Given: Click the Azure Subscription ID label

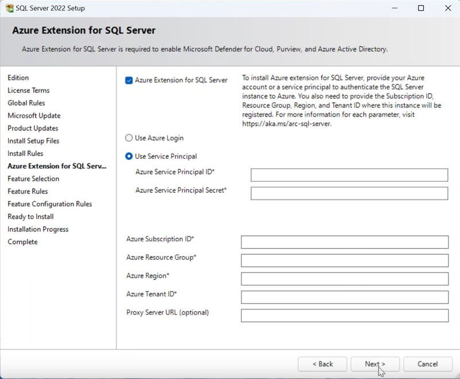Looking at the screenshot, I should click(x=160, y=239).
